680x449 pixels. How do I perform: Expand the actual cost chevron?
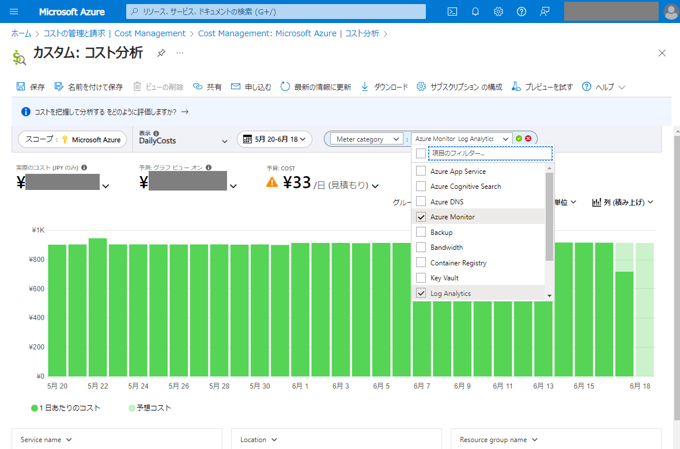105,186
